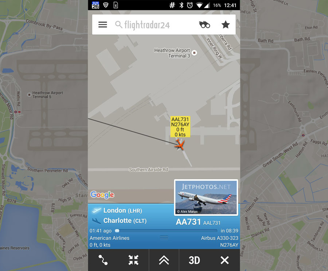Screen dimensions: 328x271
Task: Tap the AAL731 yellow flight label
Action: (180, 127)
